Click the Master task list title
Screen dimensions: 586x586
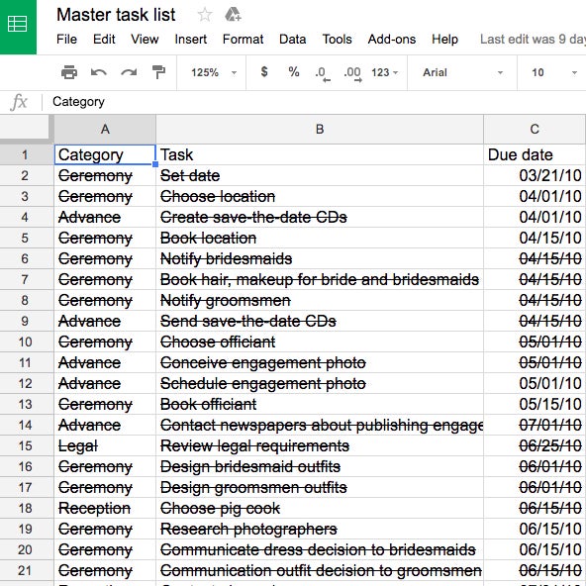point(116,15)
